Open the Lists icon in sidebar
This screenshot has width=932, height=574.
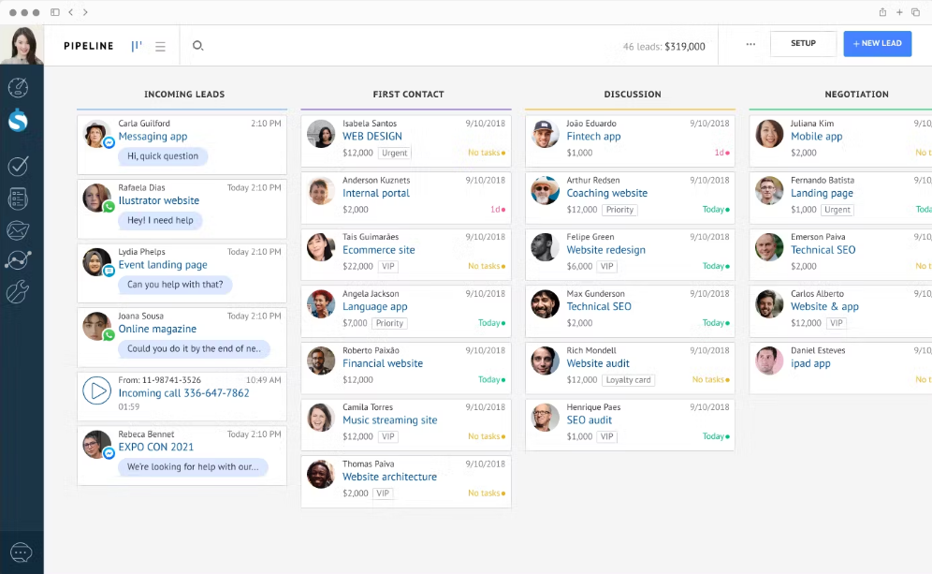[18, 199]
